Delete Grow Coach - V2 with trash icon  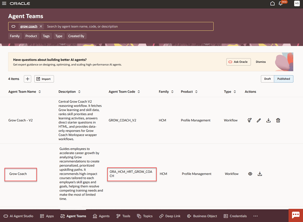click(278, 120)
